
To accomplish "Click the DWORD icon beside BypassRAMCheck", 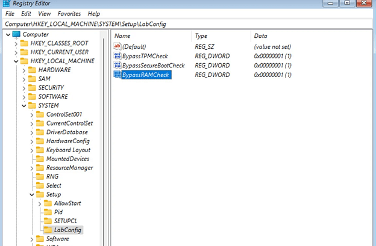I will [x=117, y=75].
